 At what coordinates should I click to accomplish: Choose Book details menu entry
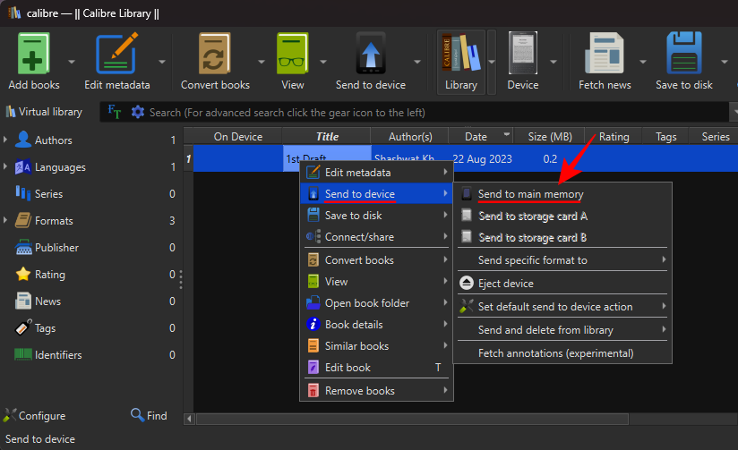pyautogui.click(x=376, y=325)
